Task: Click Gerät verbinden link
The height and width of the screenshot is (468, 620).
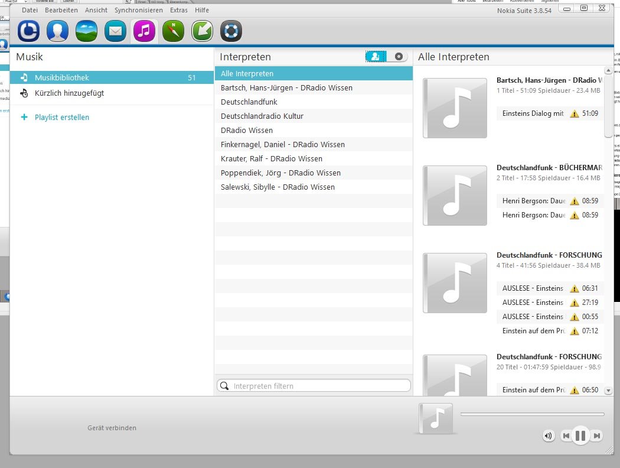Action: [112, 428]
